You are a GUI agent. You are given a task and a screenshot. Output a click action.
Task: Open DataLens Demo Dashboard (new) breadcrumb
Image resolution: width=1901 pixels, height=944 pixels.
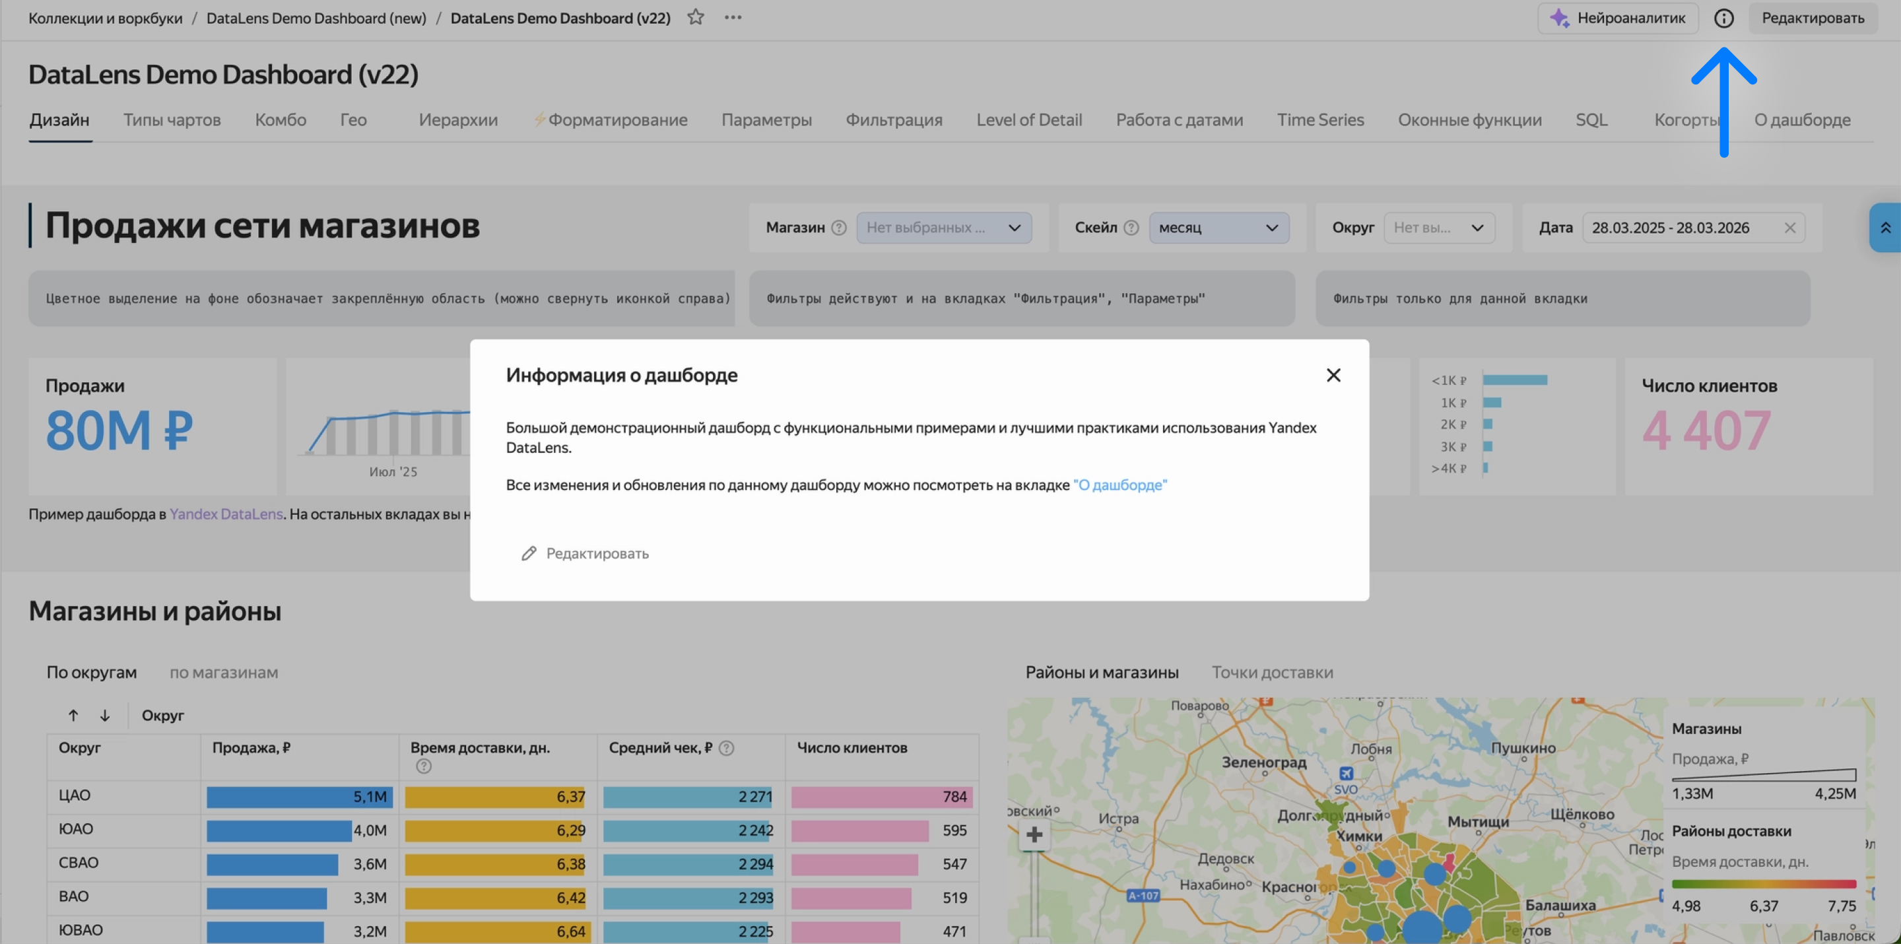pos(316,18)
